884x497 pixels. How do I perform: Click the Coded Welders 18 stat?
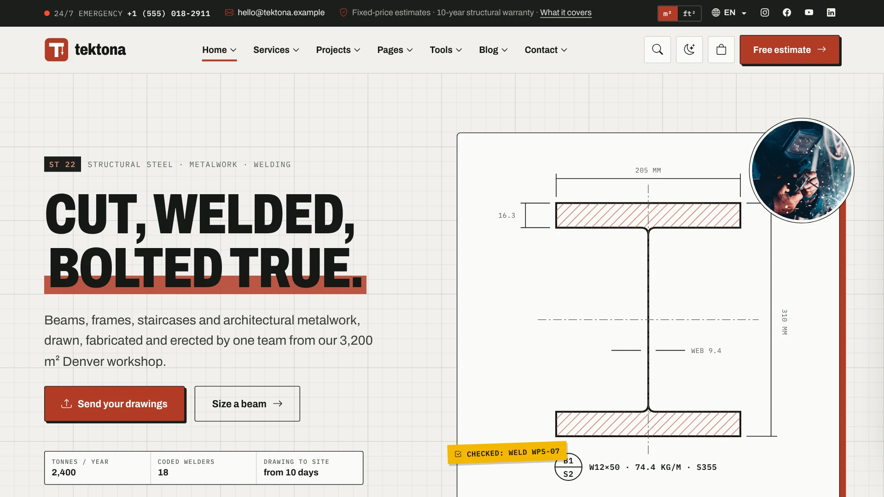(204, 468)
